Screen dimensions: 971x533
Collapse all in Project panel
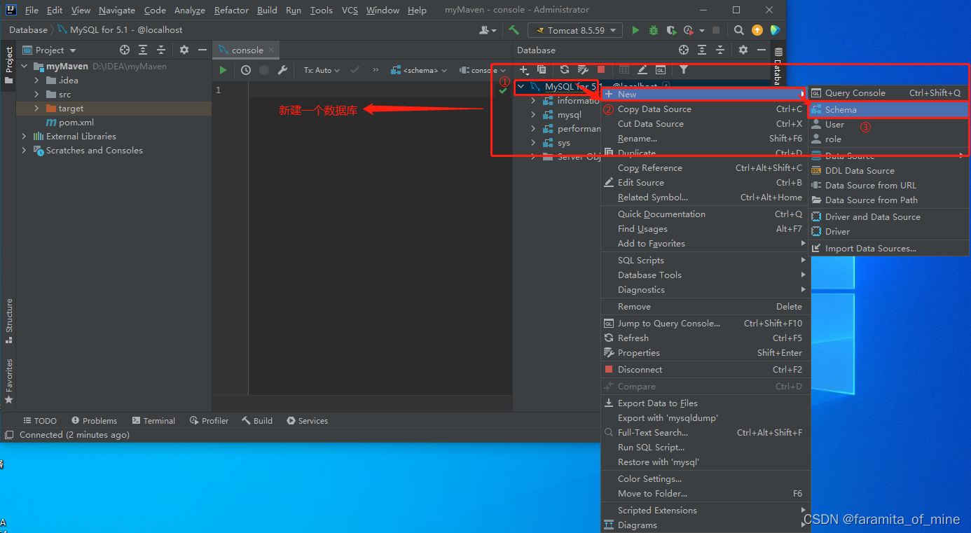coord(161,50)
